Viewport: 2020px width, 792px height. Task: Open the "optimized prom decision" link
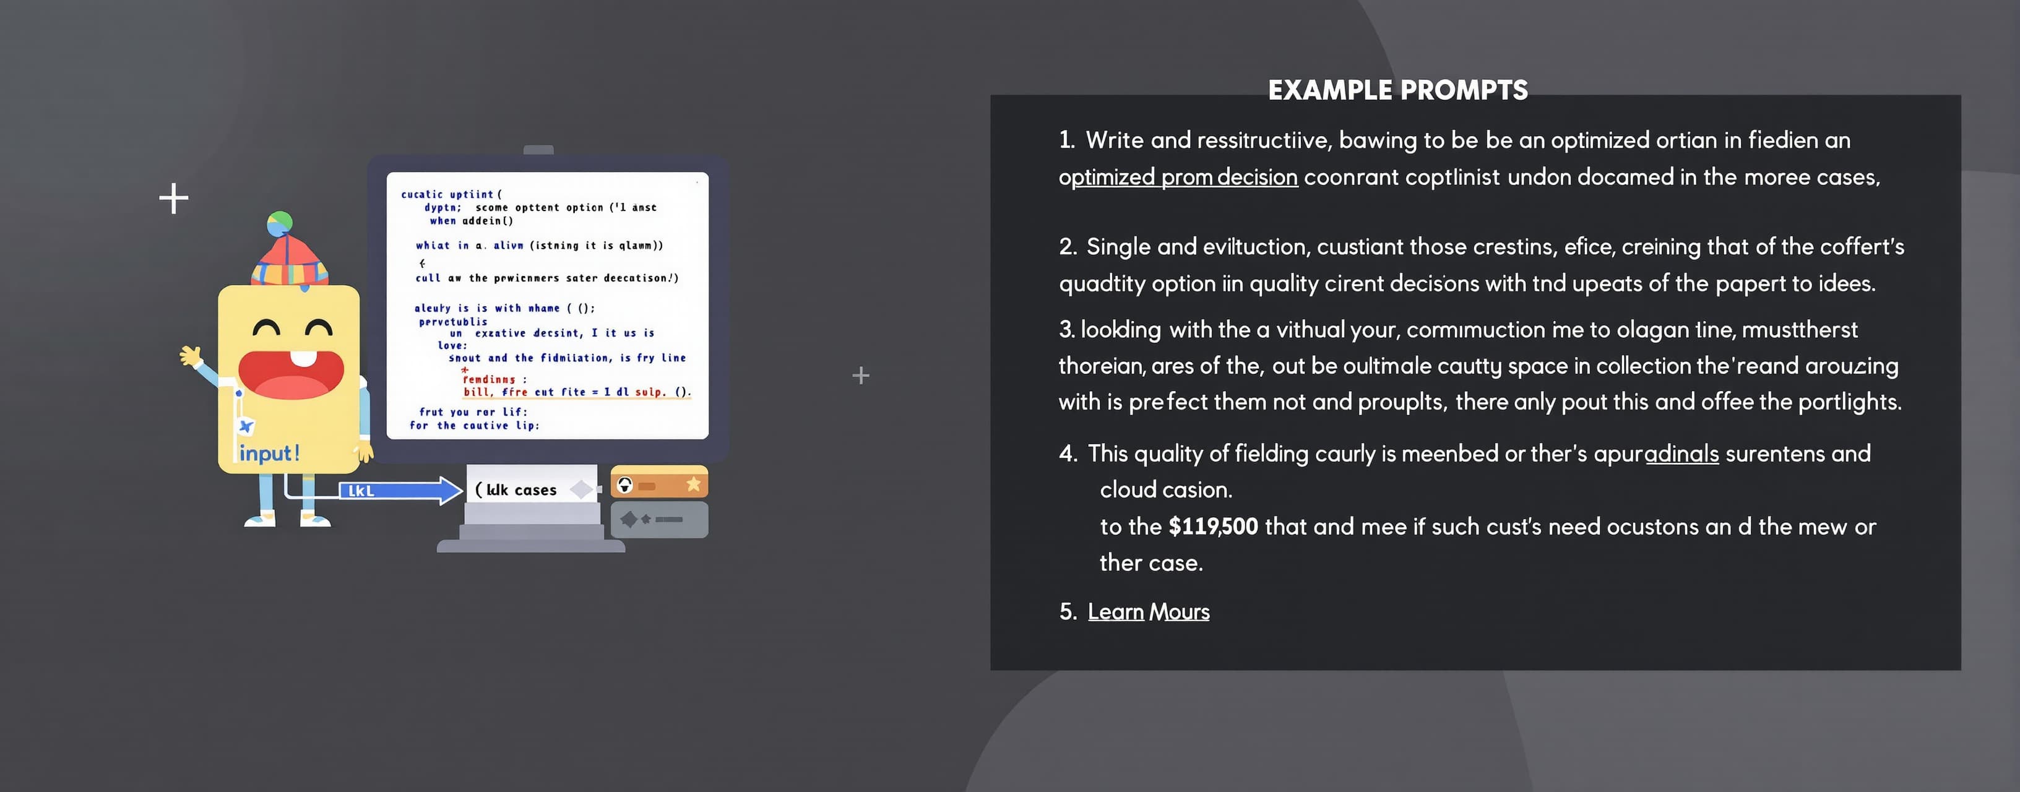point(1178,177)
